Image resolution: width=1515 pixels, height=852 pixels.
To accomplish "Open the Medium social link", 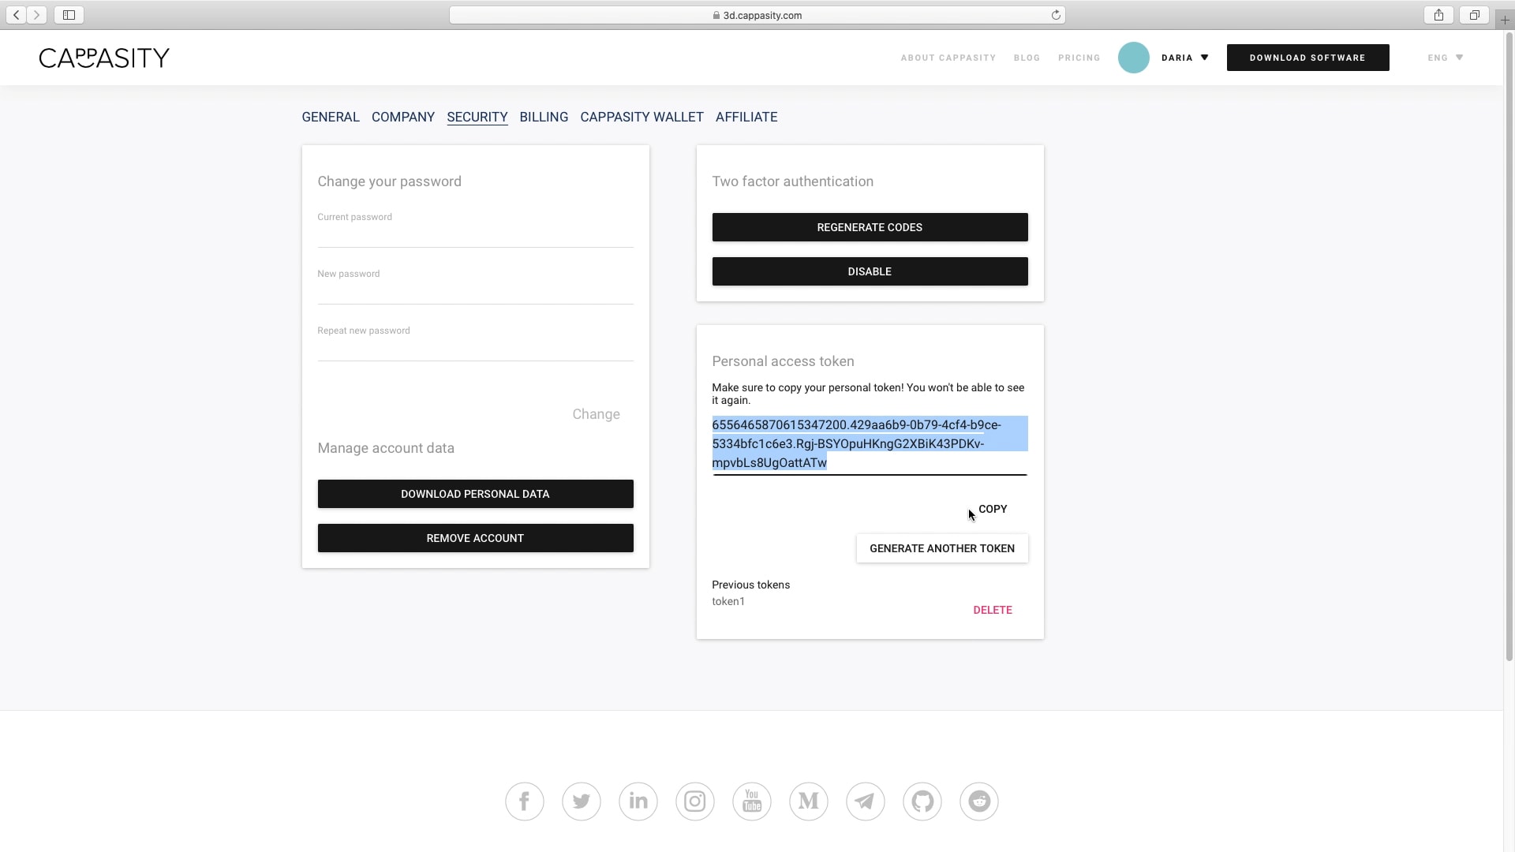I will (809, 802).
